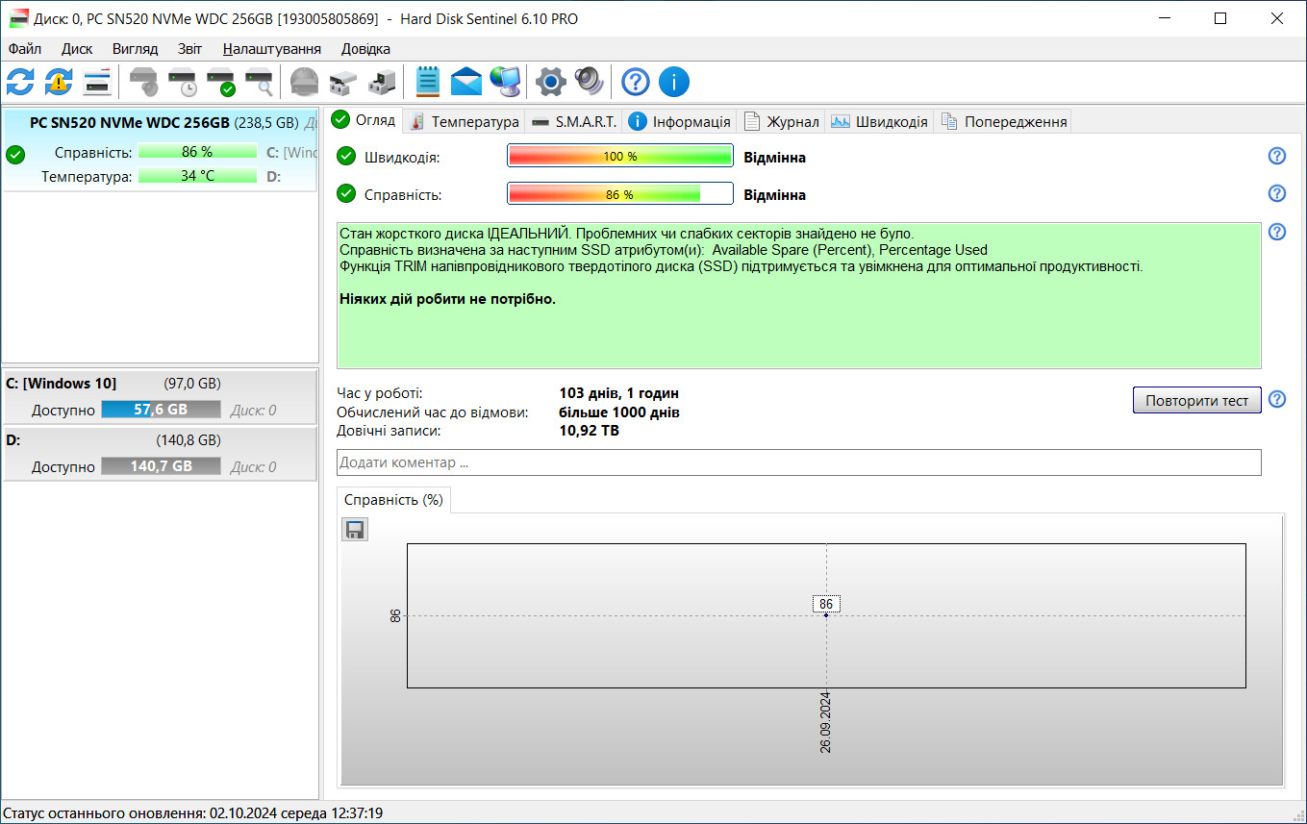Click the blue envelope e-mail icon
Screen dimensions: 1307x824
466,83
